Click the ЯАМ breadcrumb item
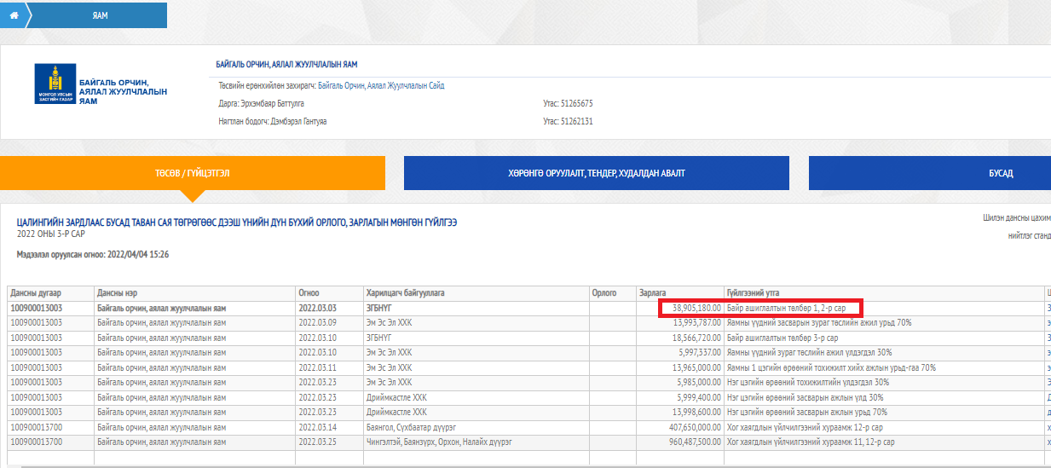Viewport: 1051px width, 468px height. point(100,15)
